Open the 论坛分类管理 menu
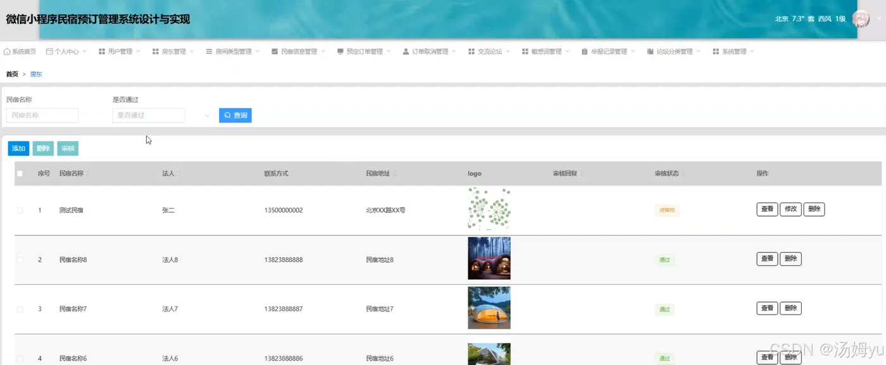 coord(674,52)
